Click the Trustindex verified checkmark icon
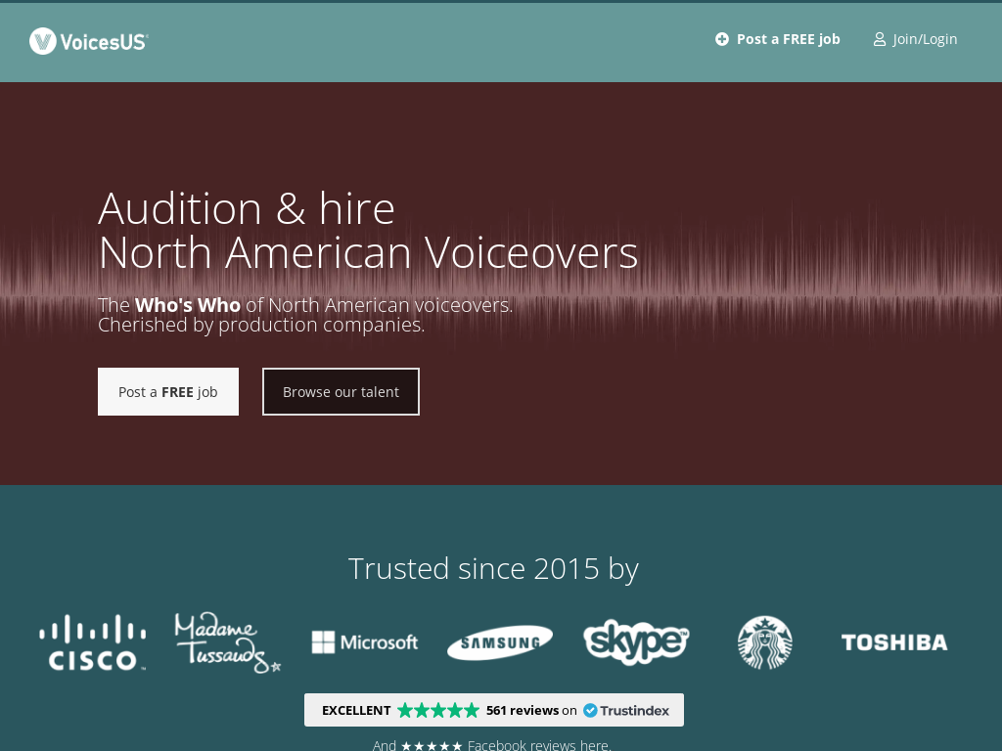 click(x=590, y=710)
